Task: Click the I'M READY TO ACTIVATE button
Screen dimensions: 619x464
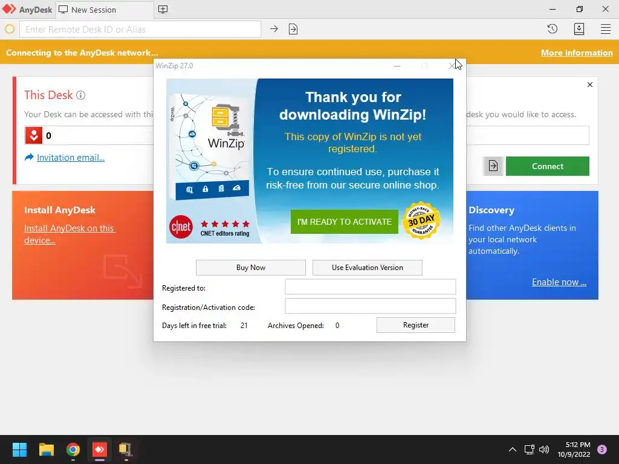Action: click(344, 222)
